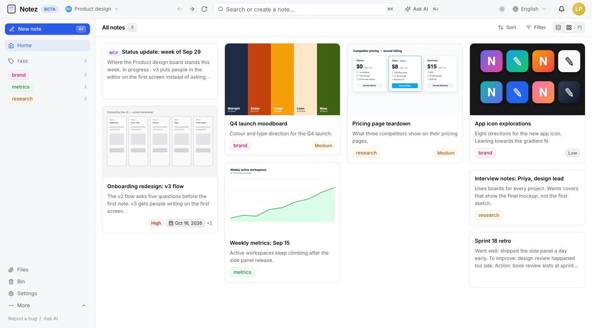Filter by the brand tag in sidebar

18,75
